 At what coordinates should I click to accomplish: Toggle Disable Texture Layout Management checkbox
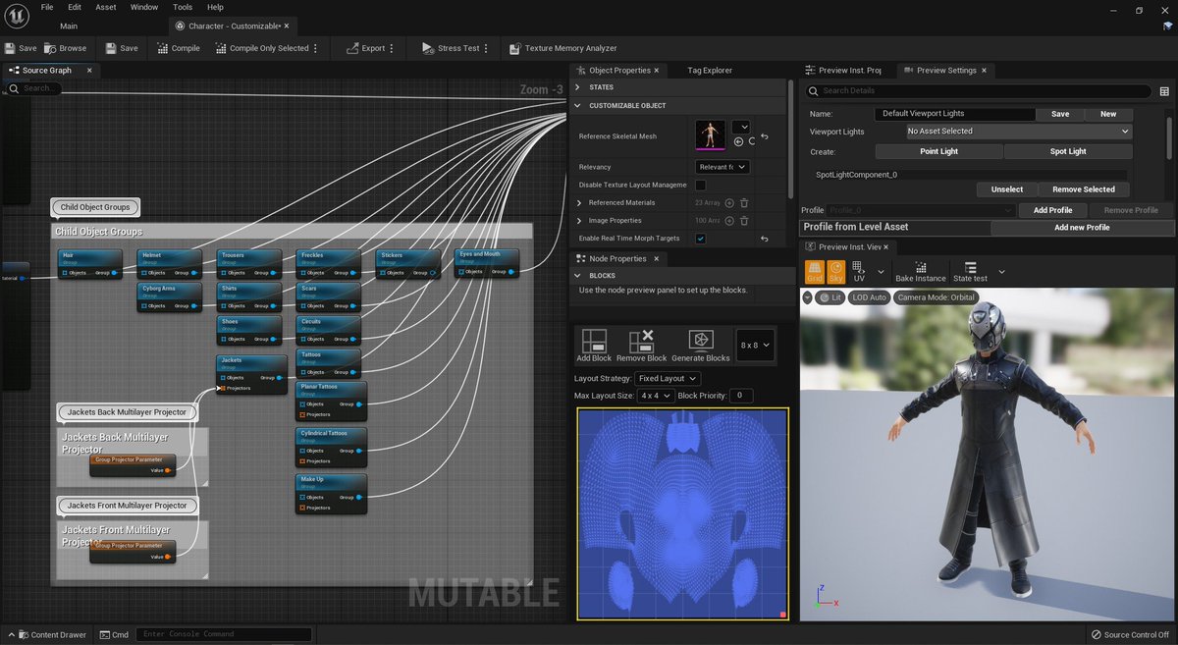pyautogui.click(x=701, y=185)
